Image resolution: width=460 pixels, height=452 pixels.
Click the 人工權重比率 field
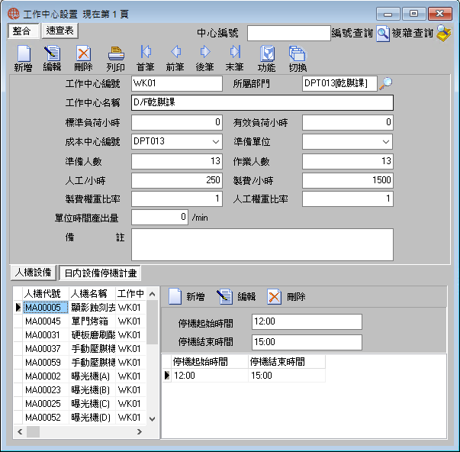pyautogui.click(x=348, y=199)
